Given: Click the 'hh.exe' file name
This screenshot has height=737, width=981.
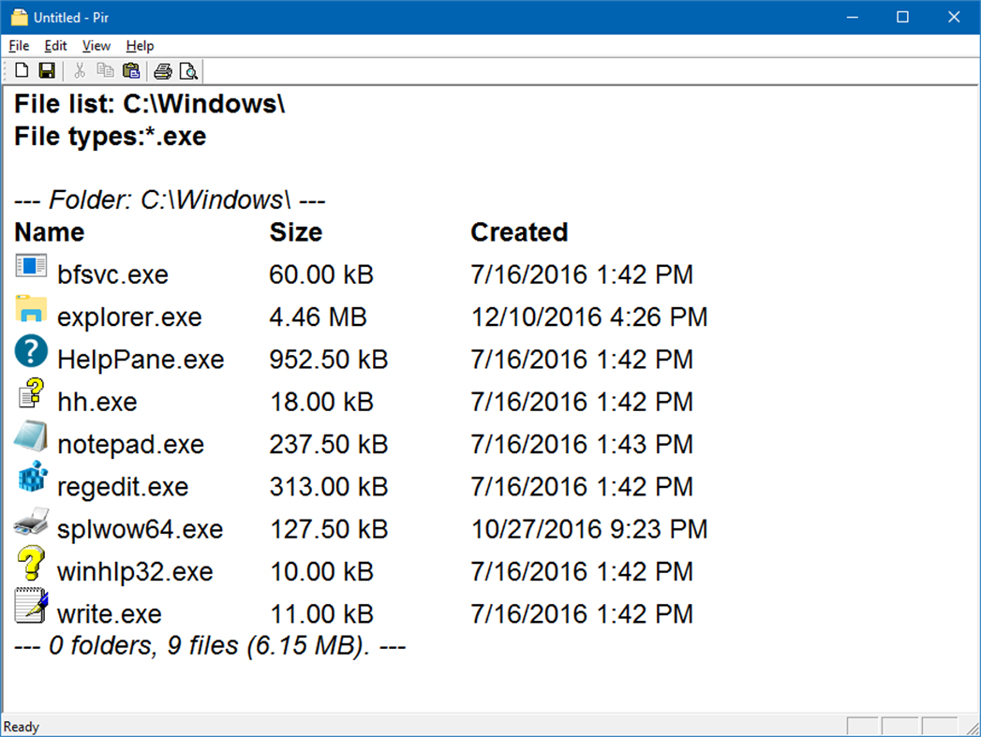Looking at the screenshot, I should [x=97, y=402].
